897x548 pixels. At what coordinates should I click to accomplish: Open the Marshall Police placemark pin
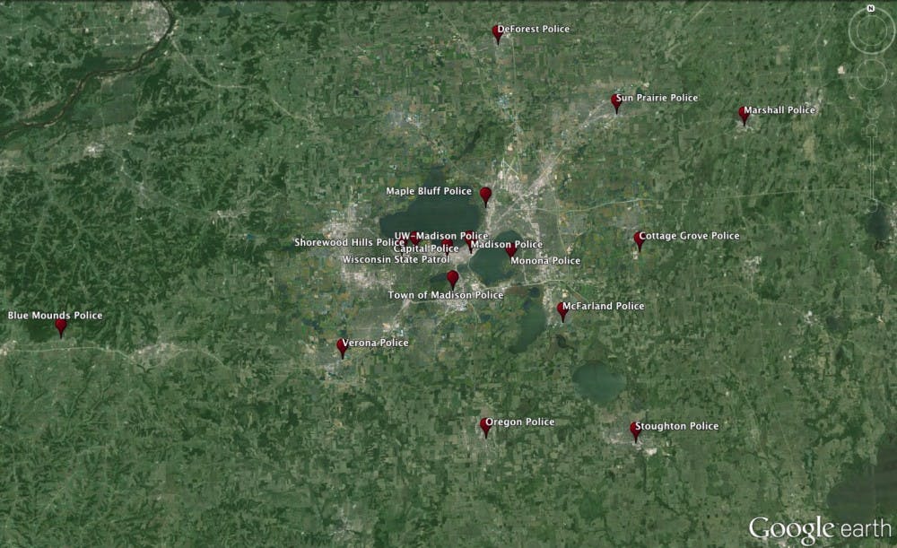[x=744, y=113]
